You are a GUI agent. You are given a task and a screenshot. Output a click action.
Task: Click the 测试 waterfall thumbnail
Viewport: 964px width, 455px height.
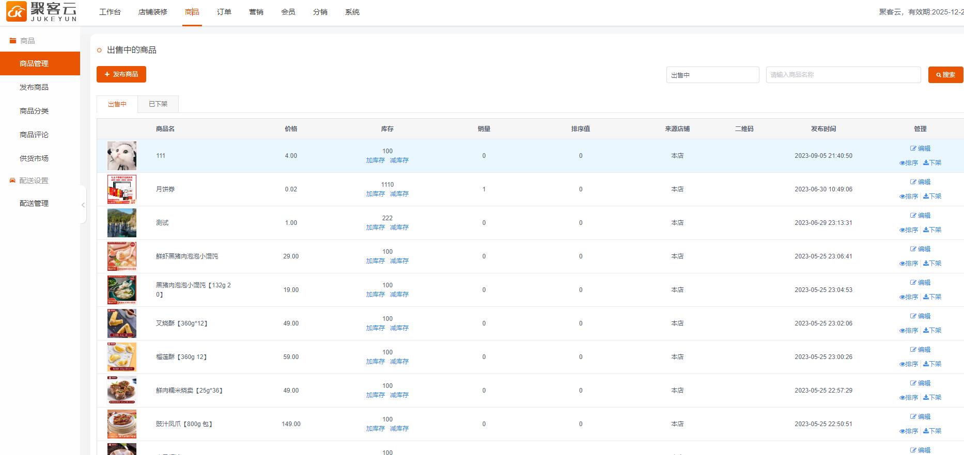click(x=122, y=223)
